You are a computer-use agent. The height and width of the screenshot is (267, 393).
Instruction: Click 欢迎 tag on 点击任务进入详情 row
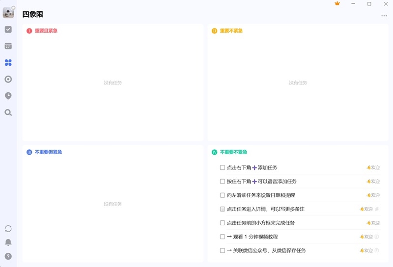[x=366, y=209]
